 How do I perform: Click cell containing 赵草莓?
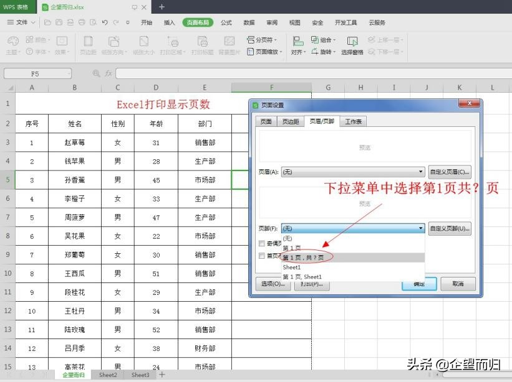pyautogui.click(x=75, y=142)
